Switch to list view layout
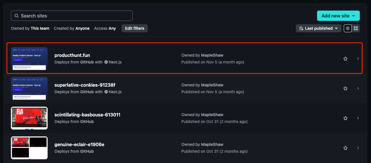The height and width of the screenshot is (163, 371). click(x=348, y=28)
